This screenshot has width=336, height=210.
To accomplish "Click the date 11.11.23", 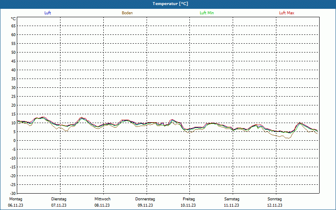I will point(231,205).
